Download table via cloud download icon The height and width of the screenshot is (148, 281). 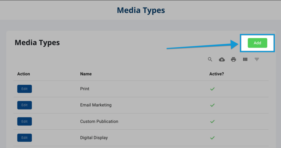click(222, 59)
